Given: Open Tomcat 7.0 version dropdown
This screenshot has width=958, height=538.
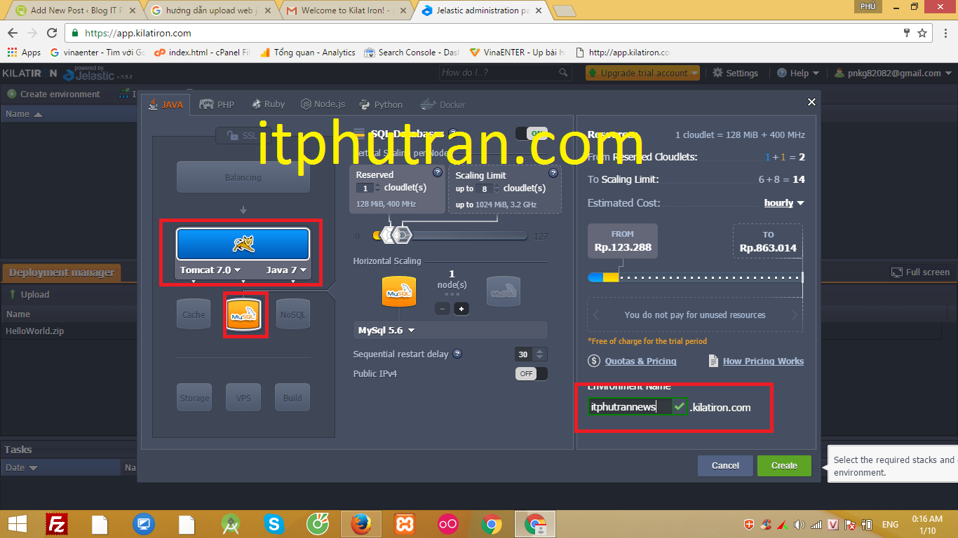Looking at the screenshot, I should click(210, 270).
